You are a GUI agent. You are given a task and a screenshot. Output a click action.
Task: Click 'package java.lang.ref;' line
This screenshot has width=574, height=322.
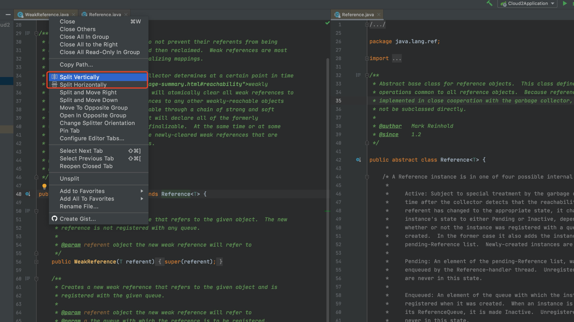[x=405, y=41]
